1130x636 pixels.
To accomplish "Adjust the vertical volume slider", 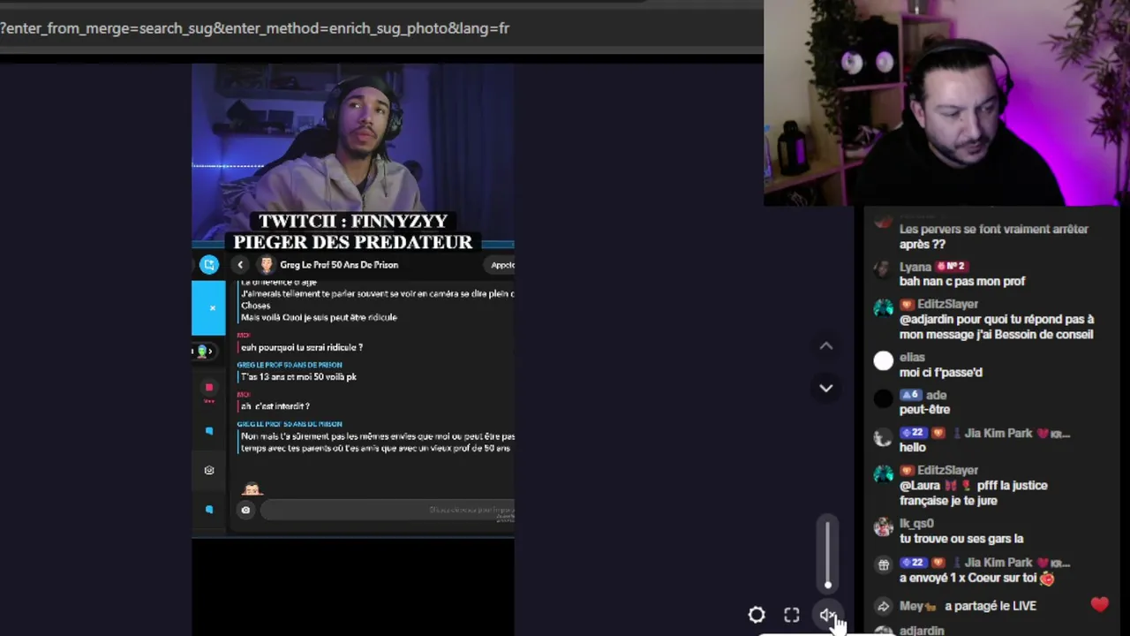I will [x=828, y=554].
